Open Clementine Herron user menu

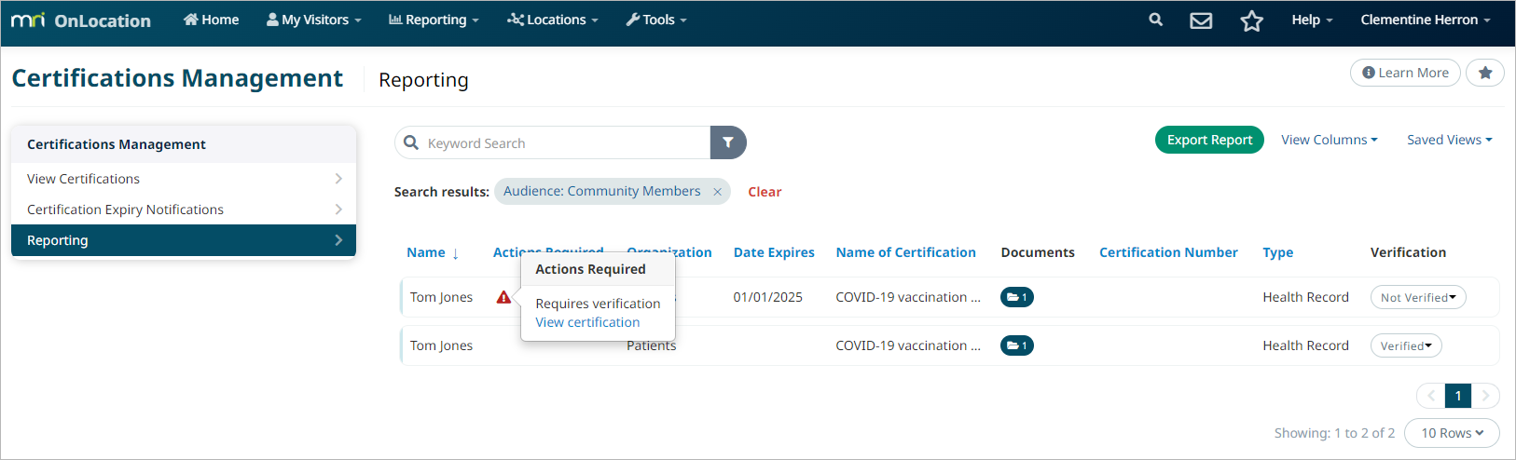tap(1426, 20)
